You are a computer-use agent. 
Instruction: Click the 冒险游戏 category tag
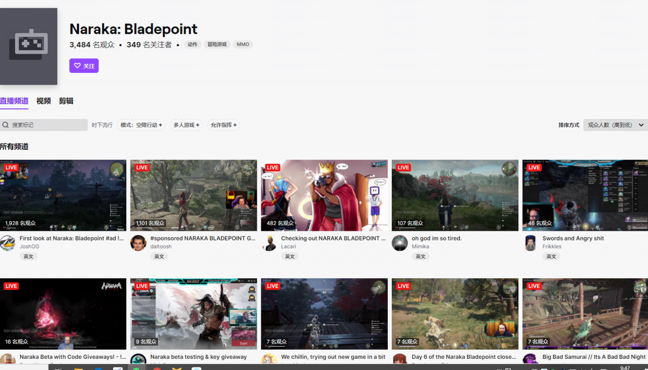point(217,45)
